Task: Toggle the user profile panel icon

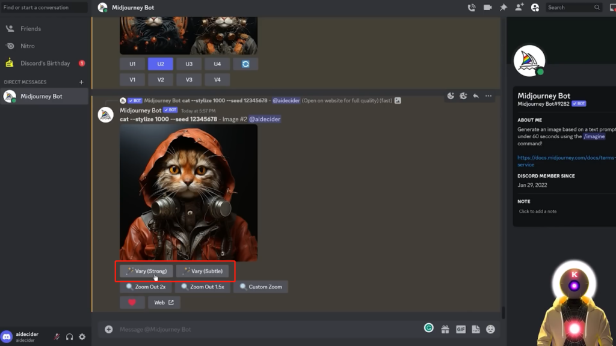Action: pyautogui.click(x=535, y=8)
